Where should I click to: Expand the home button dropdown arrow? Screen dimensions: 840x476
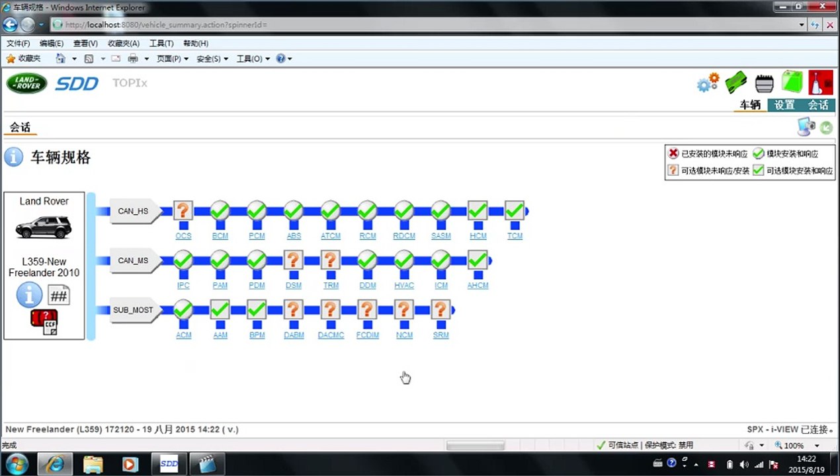pyautogui.click(x=74, y=59)
